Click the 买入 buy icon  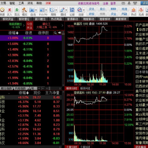[x=9, y=10]
